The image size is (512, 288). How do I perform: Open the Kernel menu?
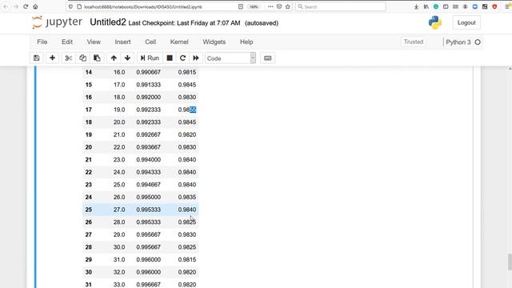pyautogui.click(x=179, y=42)
